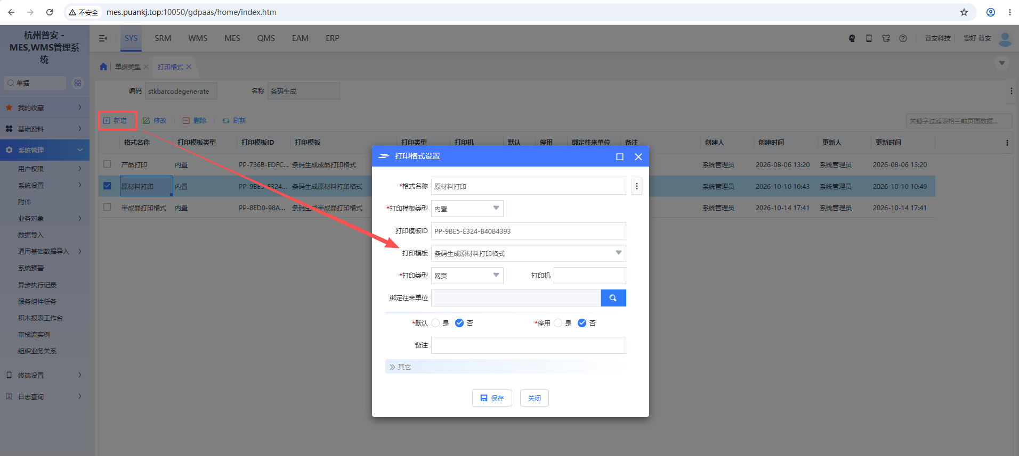Click the 打印机 input field
This screenshot has width=1019, height=456.
(x=590, y=276)
